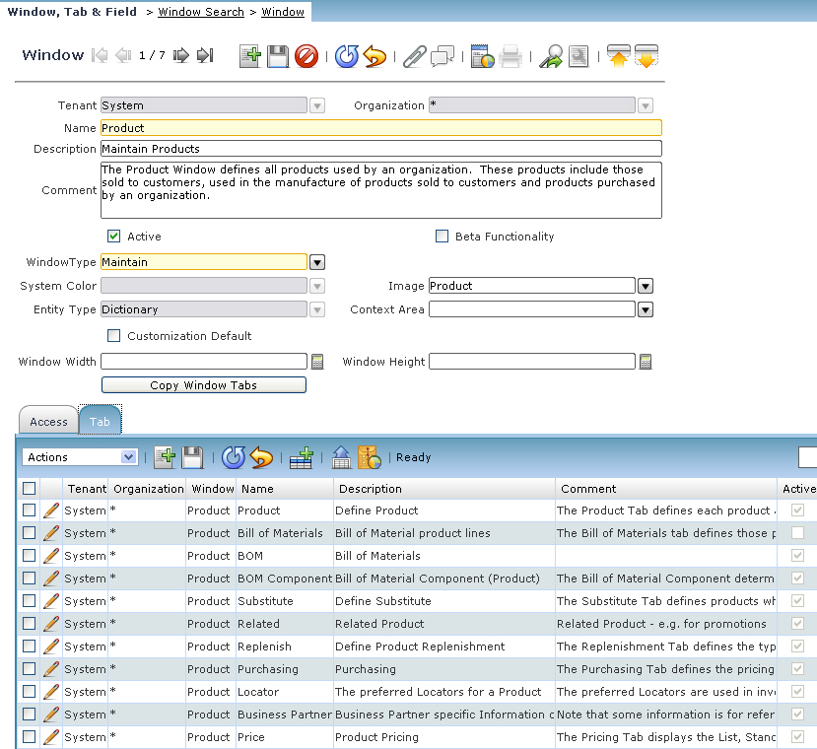817x749 pixels.
Task: Open Tenant dropdown arrow
Action: [x=316, y=105]
